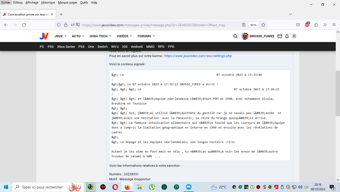Image resolution: width=340 pixels, height=192 pixels.
Task: Toggle reader view icon in address bar
Action: (x=244, y=25)
